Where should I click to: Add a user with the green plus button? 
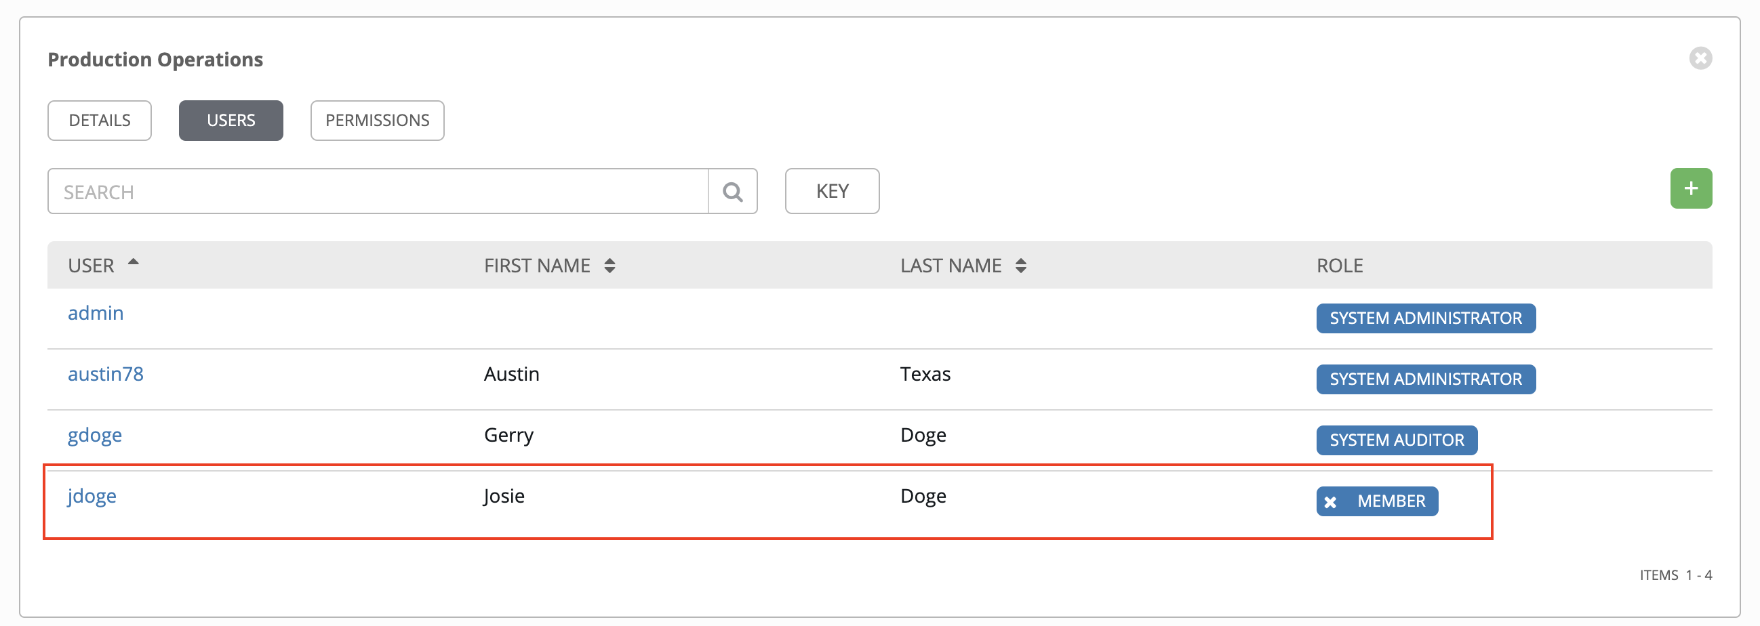pyautogui.click(x=1690, y=188)
